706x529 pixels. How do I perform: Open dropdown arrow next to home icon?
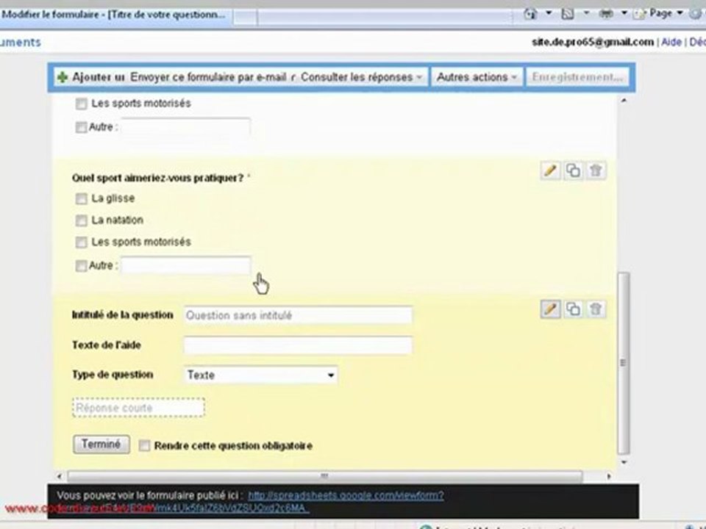[549, 13]
